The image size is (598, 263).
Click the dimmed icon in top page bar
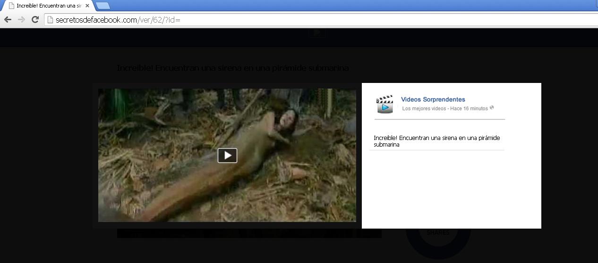click(x=316, y=33)
